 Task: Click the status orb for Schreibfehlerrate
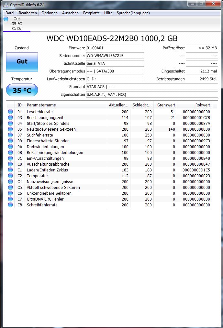[x=10, y=205]
